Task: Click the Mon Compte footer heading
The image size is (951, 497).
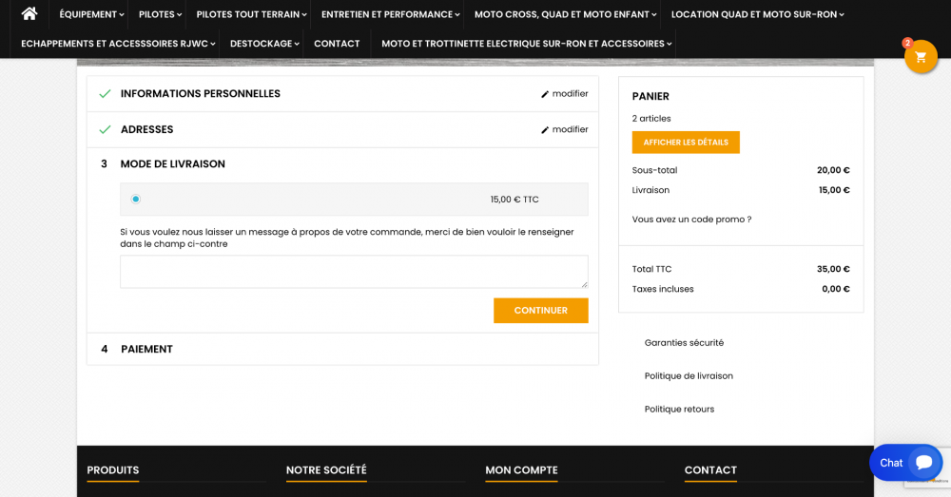Action: tap(521, 469)
